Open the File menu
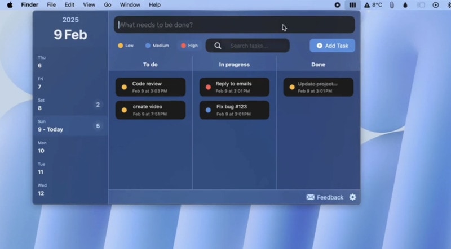Viewport: 451px width, 249px height. tap(51, 5)
